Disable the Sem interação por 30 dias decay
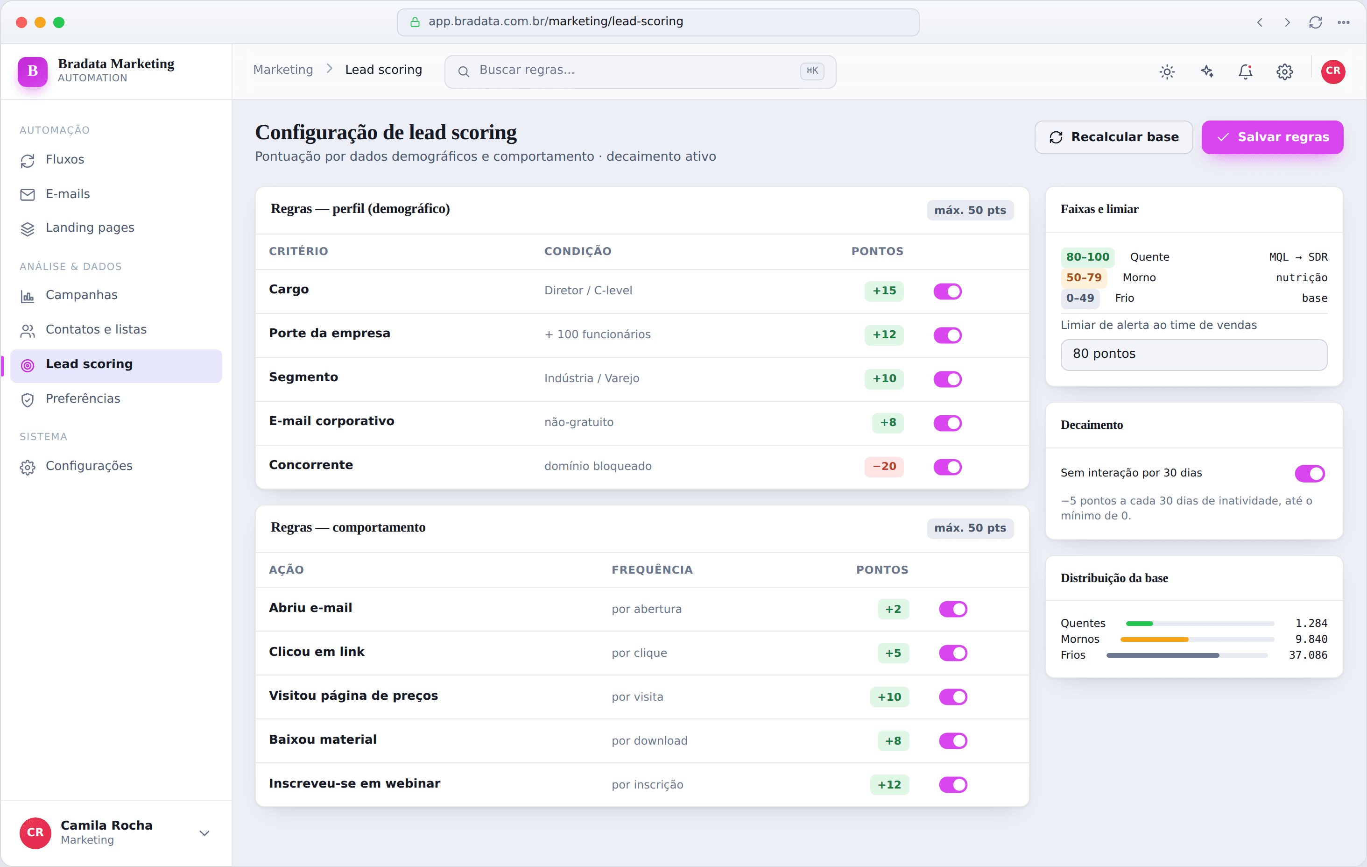Image resolution: width=1367 pixels, height=867 pixels. 1310,473
